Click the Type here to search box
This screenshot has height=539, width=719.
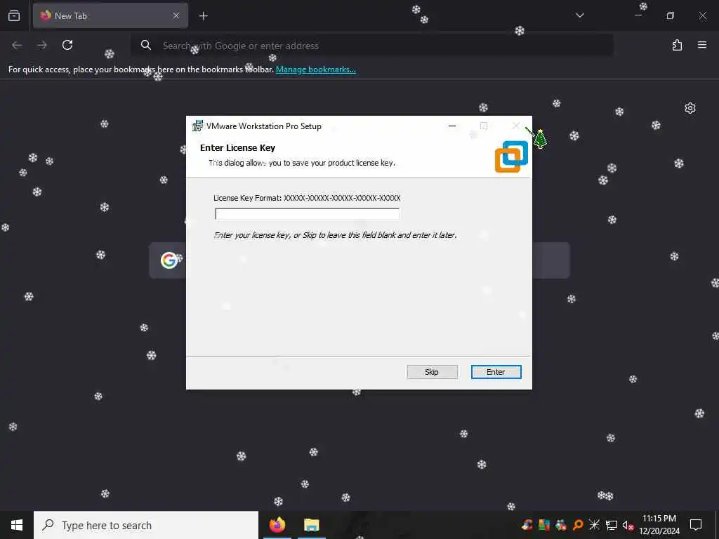click(146, 525)
